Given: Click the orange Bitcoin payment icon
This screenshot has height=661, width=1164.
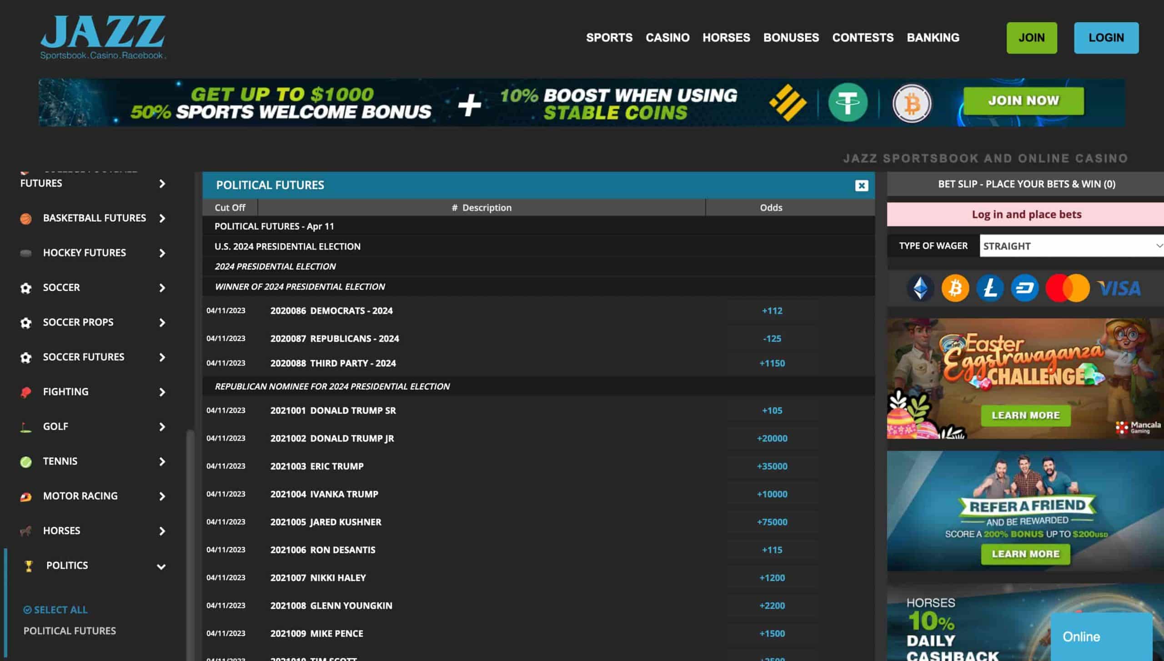Looking at the screenshot, I should (955, 288).
